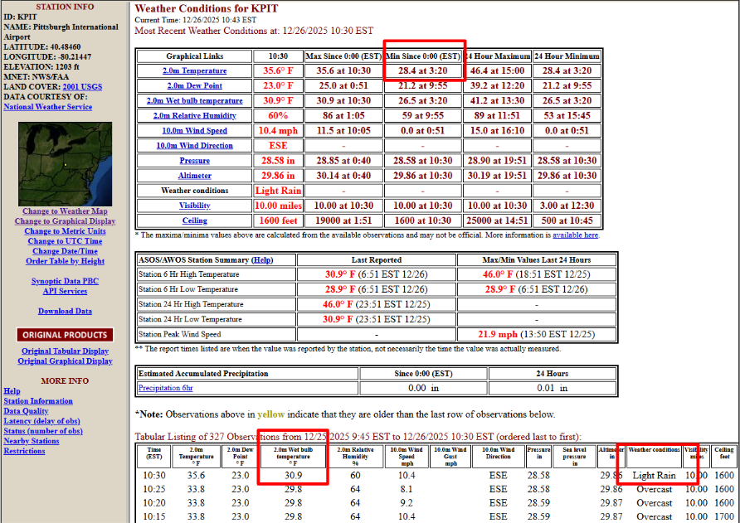Open the Precipitation 6hr link
The height and width of the screenshot is (523, 740).
(166, 388)
